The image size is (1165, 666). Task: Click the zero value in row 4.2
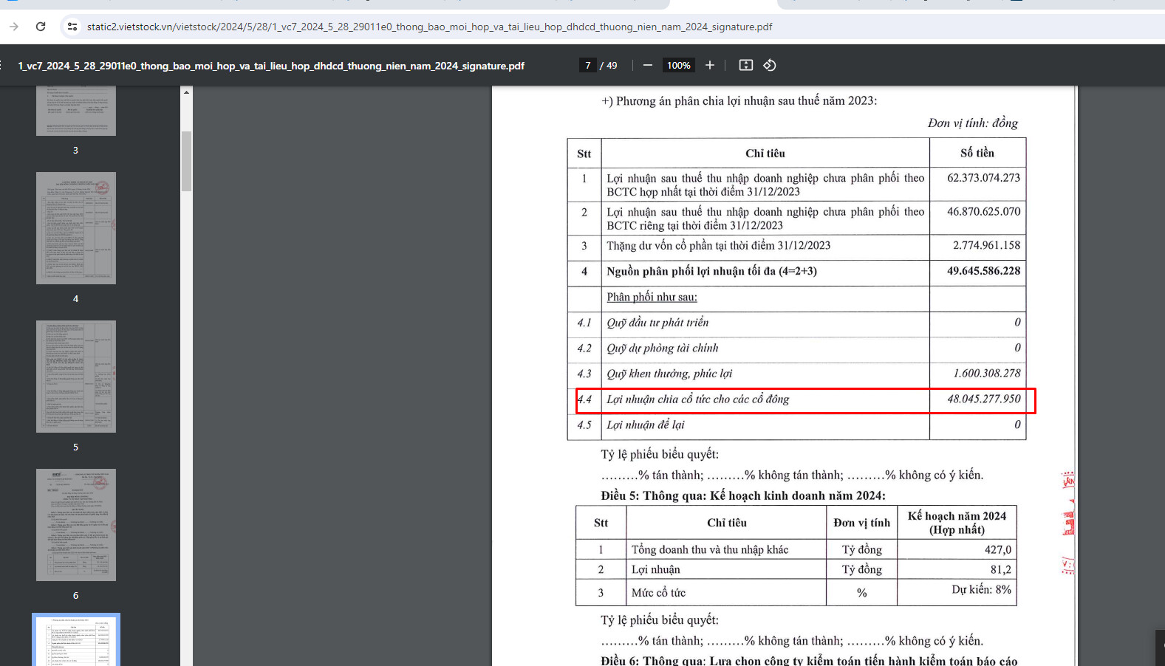pos(1017,348)
